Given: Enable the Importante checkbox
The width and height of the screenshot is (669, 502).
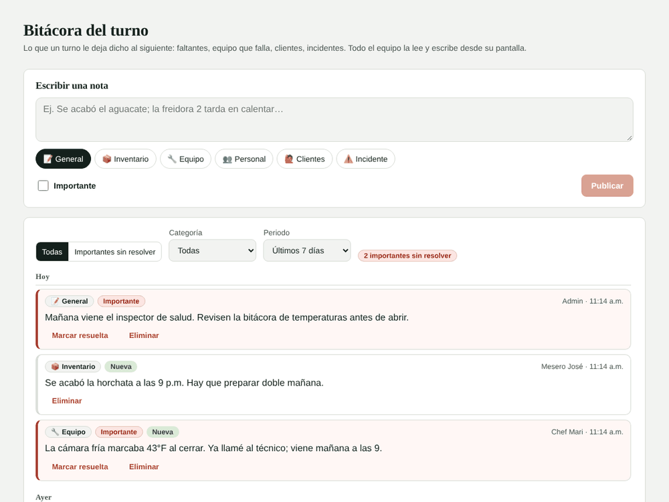Looking at the screenshot, I should tap(43, 185).
